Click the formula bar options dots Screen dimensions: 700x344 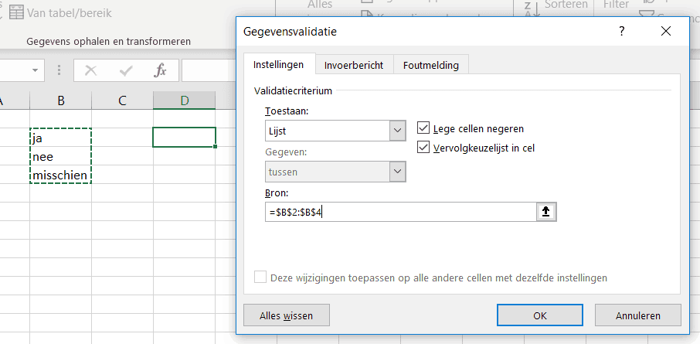click(x=59, y=70)
